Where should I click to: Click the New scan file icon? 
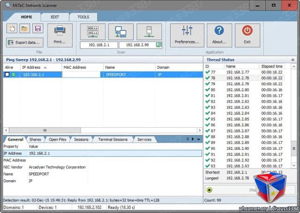(x=12, y=29)
